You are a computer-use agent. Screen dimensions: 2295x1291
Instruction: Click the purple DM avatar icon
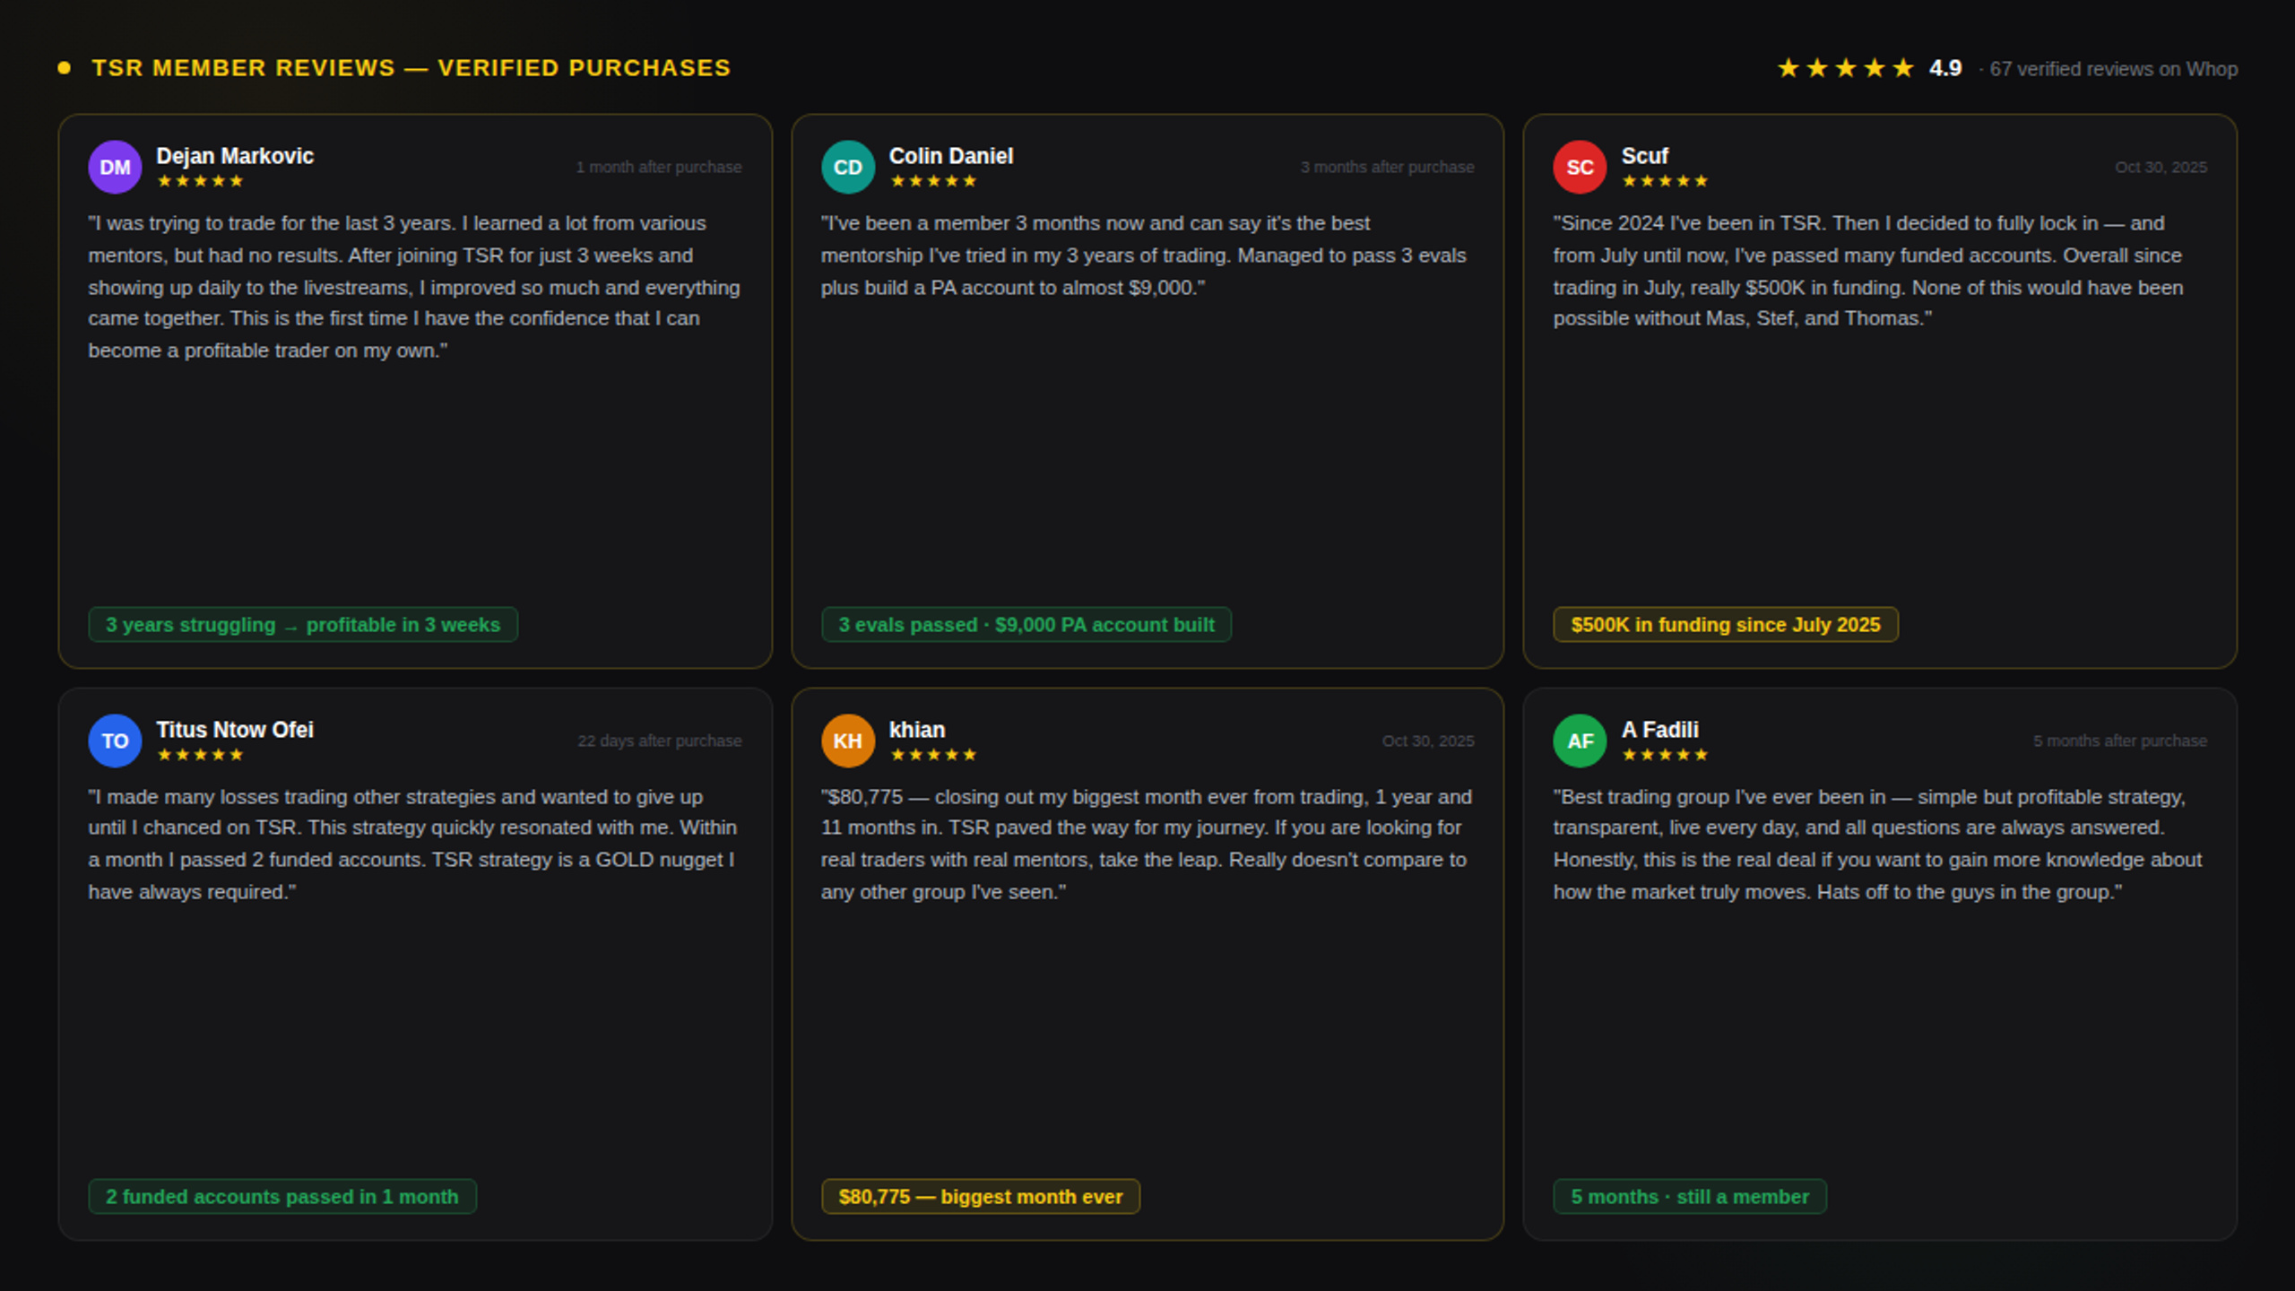[115, 167]
